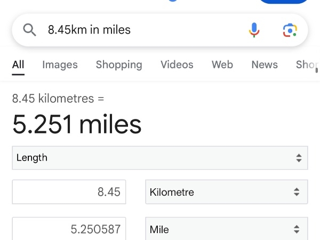The image size is (320, 240).
Task: Click the 8.45 value input field
Action: point(69,192)
